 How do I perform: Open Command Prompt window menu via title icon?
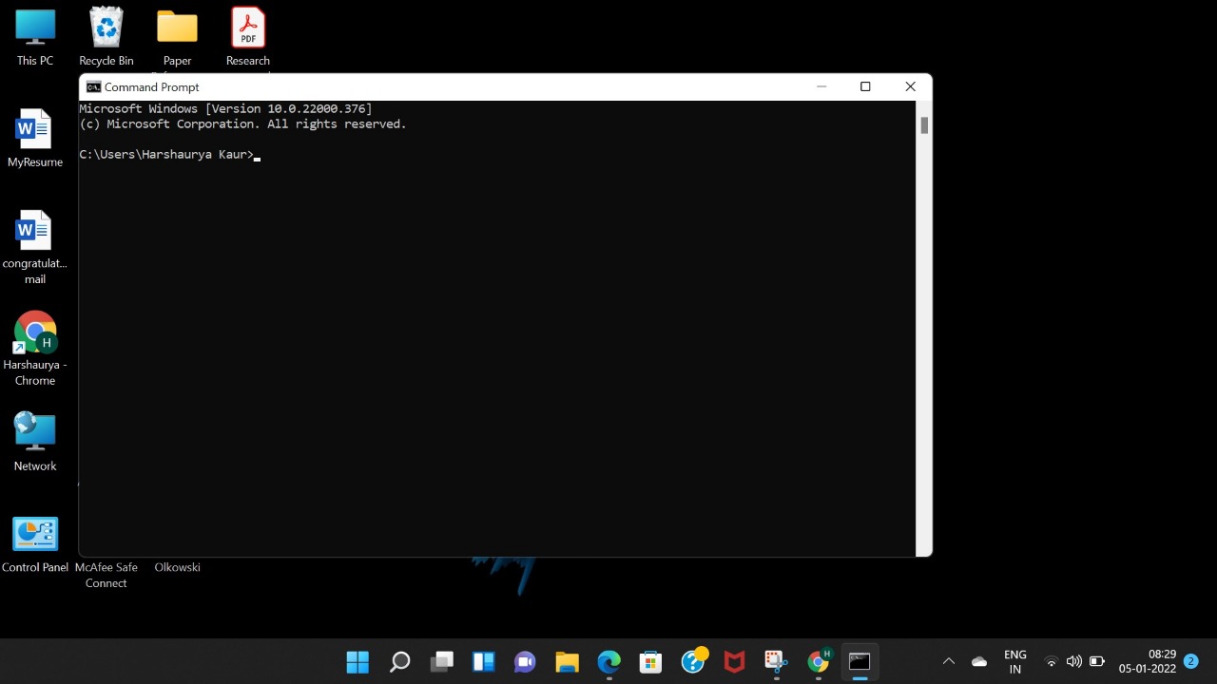point(92,86)
